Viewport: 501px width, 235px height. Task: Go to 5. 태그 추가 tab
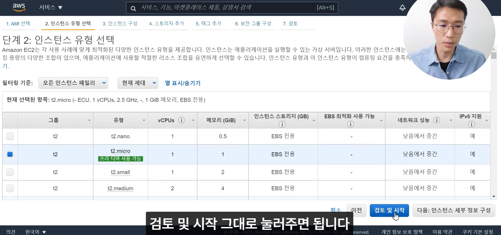(x=208, y=24)
